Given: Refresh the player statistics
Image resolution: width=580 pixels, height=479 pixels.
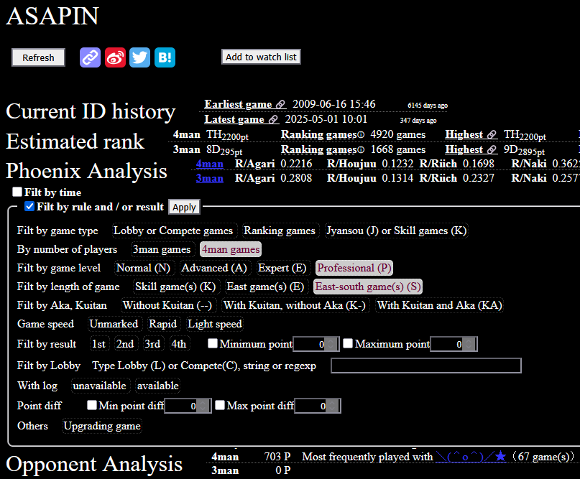Looking at the screenshot, I should click(x=39, y=57).
